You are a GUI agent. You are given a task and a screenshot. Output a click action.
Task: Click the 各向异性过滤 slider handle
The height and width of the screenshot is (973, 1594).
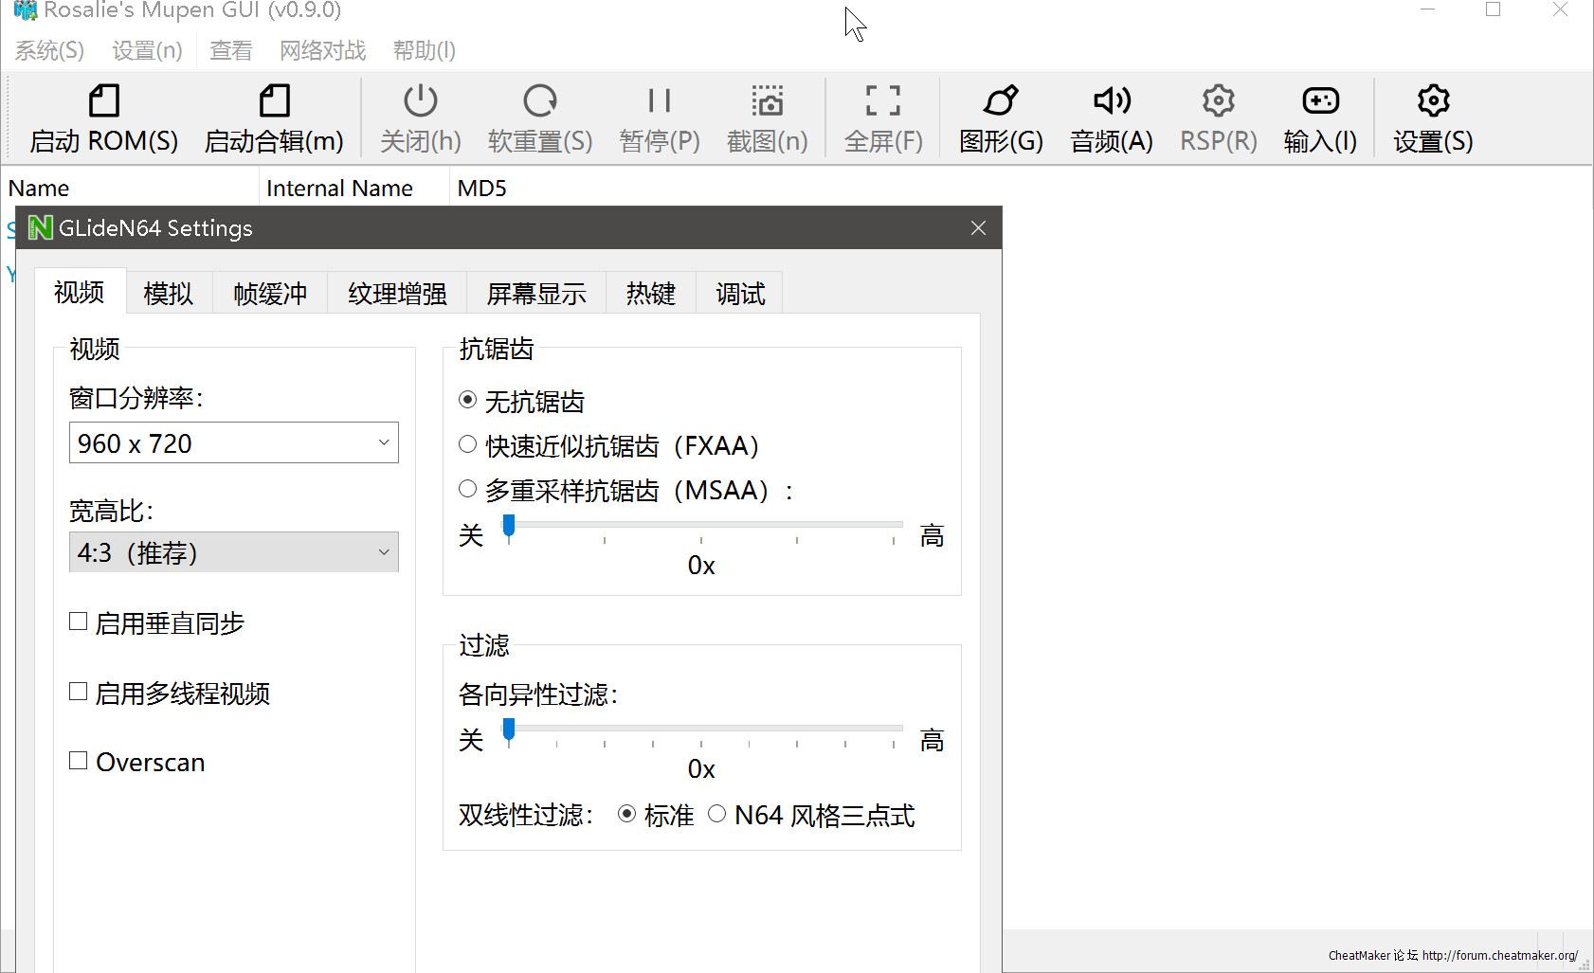point(509,730)
